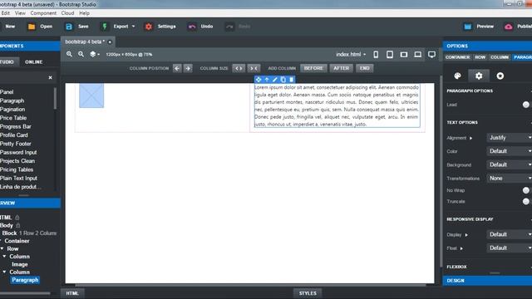This screenshot has height=299, width=532.
Task: Select the tablet portrait device view
Action: click(x=390, y=54)
